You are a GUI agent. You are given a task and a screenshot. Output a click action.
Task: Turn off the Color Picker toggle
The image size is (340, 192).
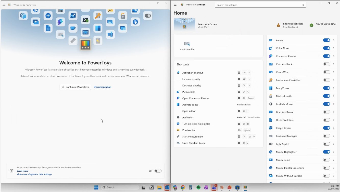click(326, 48)
